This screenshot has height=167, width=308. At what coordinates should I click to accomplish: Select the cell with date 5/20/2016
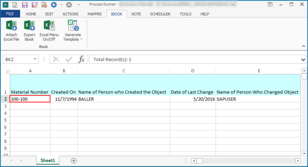(x=193, y=99)
